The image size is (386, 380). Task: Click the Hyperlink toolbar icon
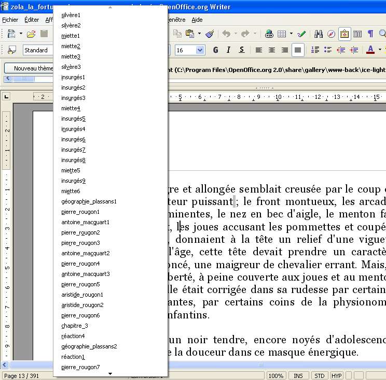269,34
